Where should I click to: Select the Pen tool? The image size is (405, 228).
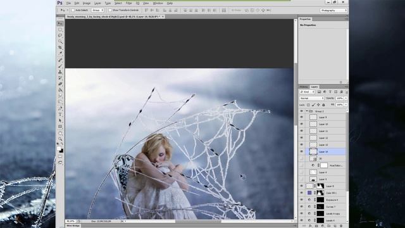pyautogui.click(x=60, y=108)
